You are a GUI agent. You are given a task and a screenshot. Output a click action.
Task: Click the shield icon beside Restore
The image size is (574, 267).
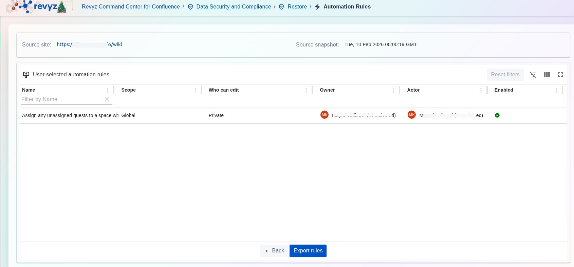coord(281,7)
